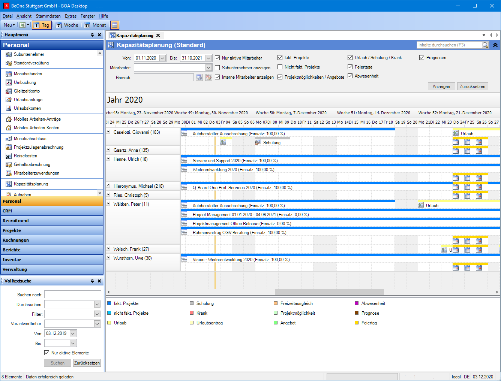Toggle the Feiertage checkbox

tap(350, 67)
